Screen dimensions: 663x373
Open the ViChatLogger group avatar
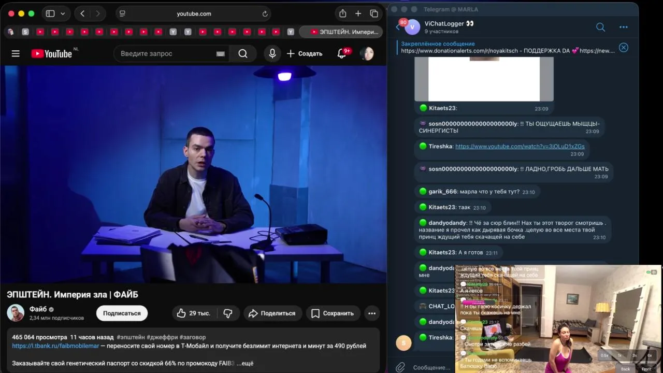click(x=412, y=27)
